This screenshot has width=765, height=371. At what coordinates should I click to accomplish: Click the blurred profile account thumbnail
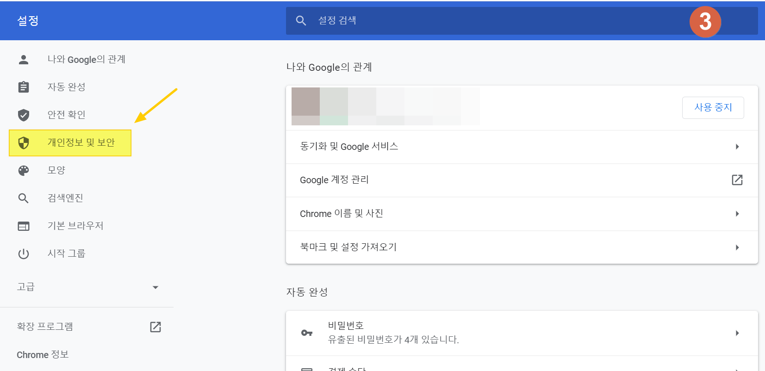pos(386,106)
